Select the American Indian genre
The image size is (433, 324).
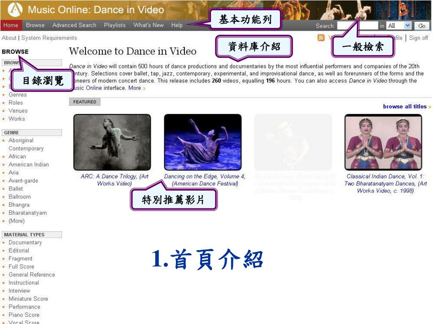point(29,165)
